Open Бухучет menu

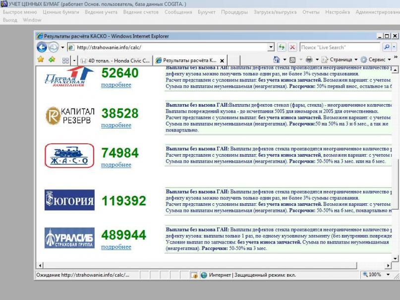(206, 12)
